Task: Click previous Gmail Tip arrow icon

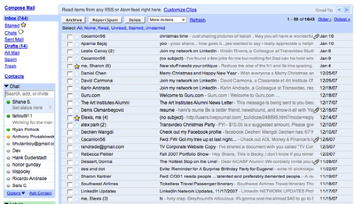Action: (339, 9)
